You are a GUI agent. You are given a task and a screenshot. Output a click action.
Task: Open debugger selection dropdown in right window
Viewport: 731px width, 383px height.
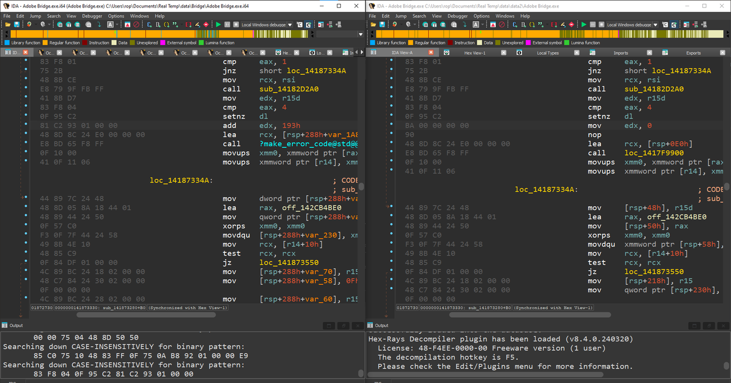[x=656, y=25]
